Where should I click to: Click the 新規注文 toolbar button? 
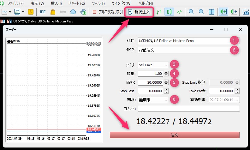click(139, 12)
